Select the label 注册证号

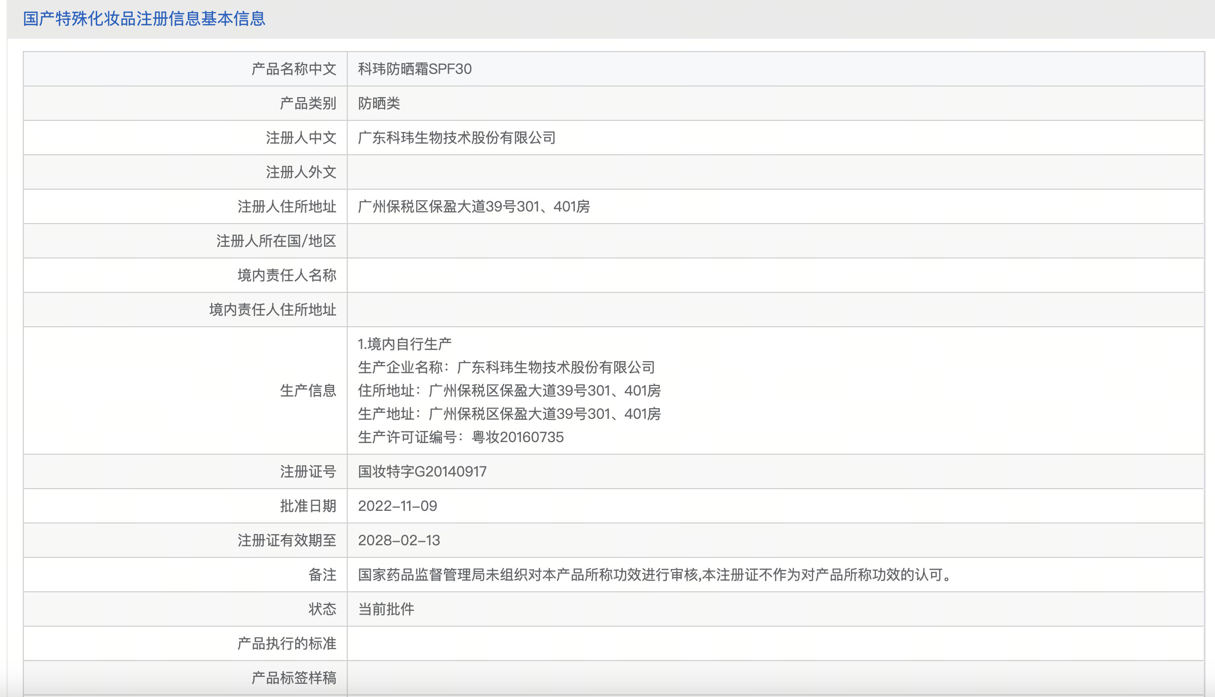point(308,471)
